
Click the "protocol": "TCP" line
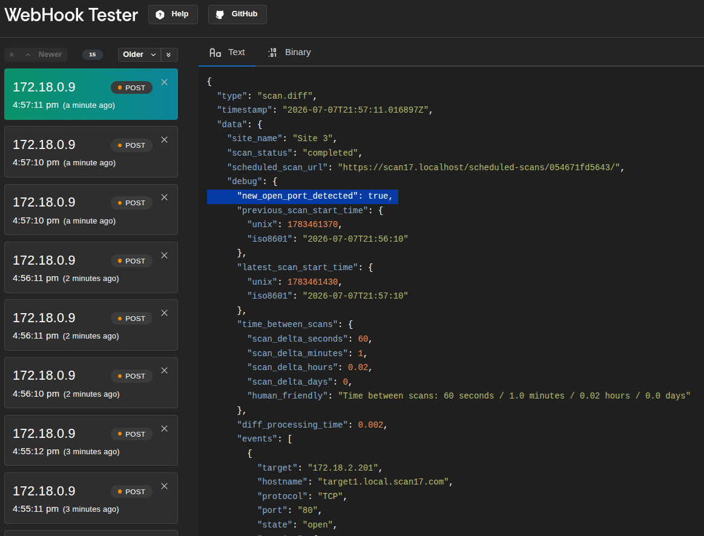point(302,496)
